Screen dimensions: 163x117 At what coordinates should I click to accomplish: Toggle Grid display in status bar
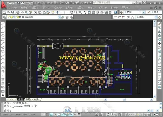coord(47,114)
